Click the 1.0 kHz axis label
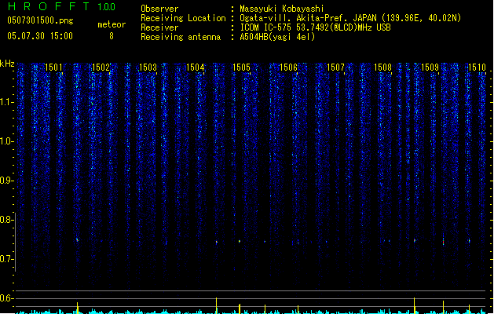This screenshot has height=314, width=494. 7,141
